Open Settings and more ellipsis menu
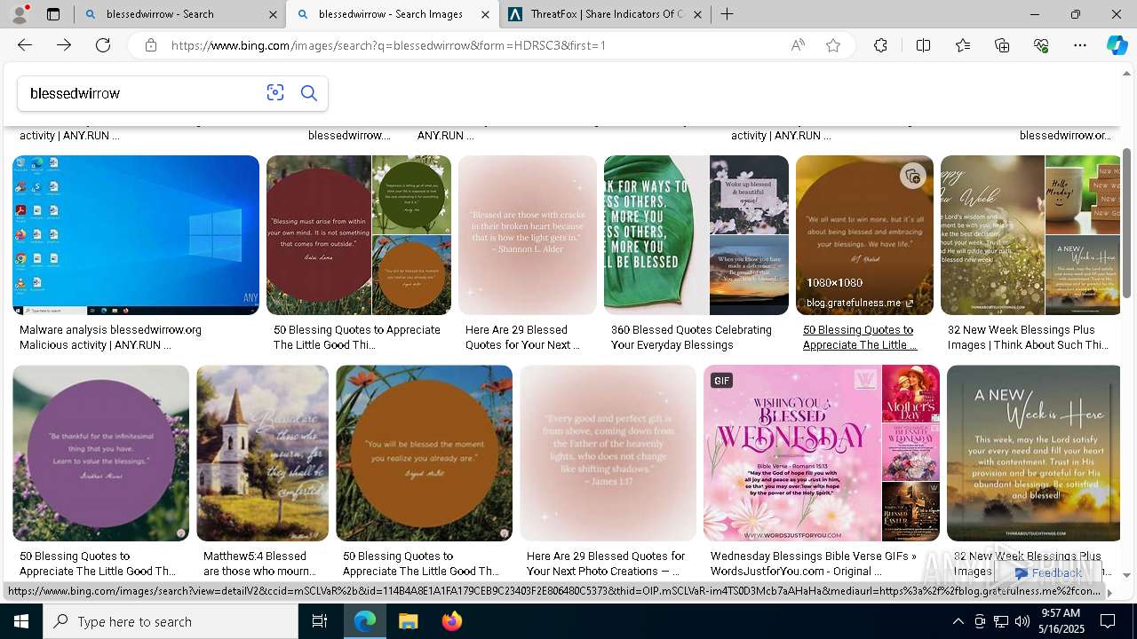Screen dimensions: 1137x639 1080,45
